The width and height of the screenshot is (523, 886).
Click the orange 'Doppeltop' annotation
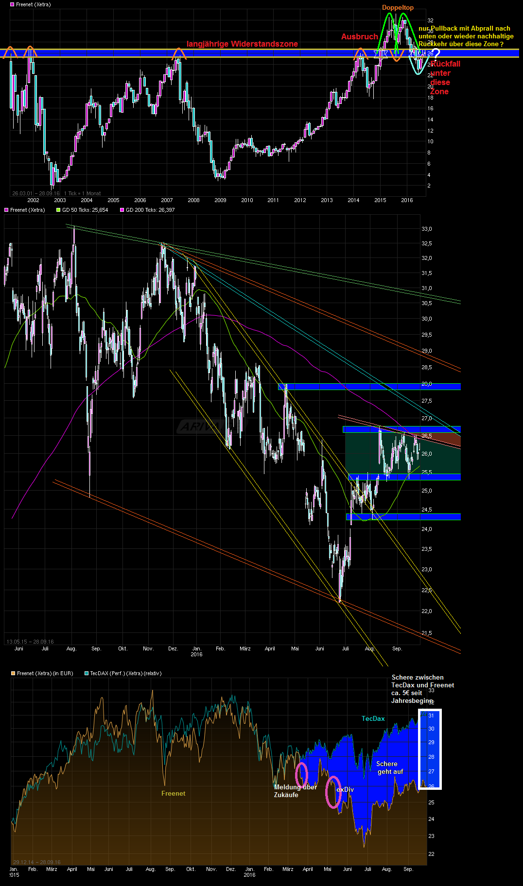[398, 7]
